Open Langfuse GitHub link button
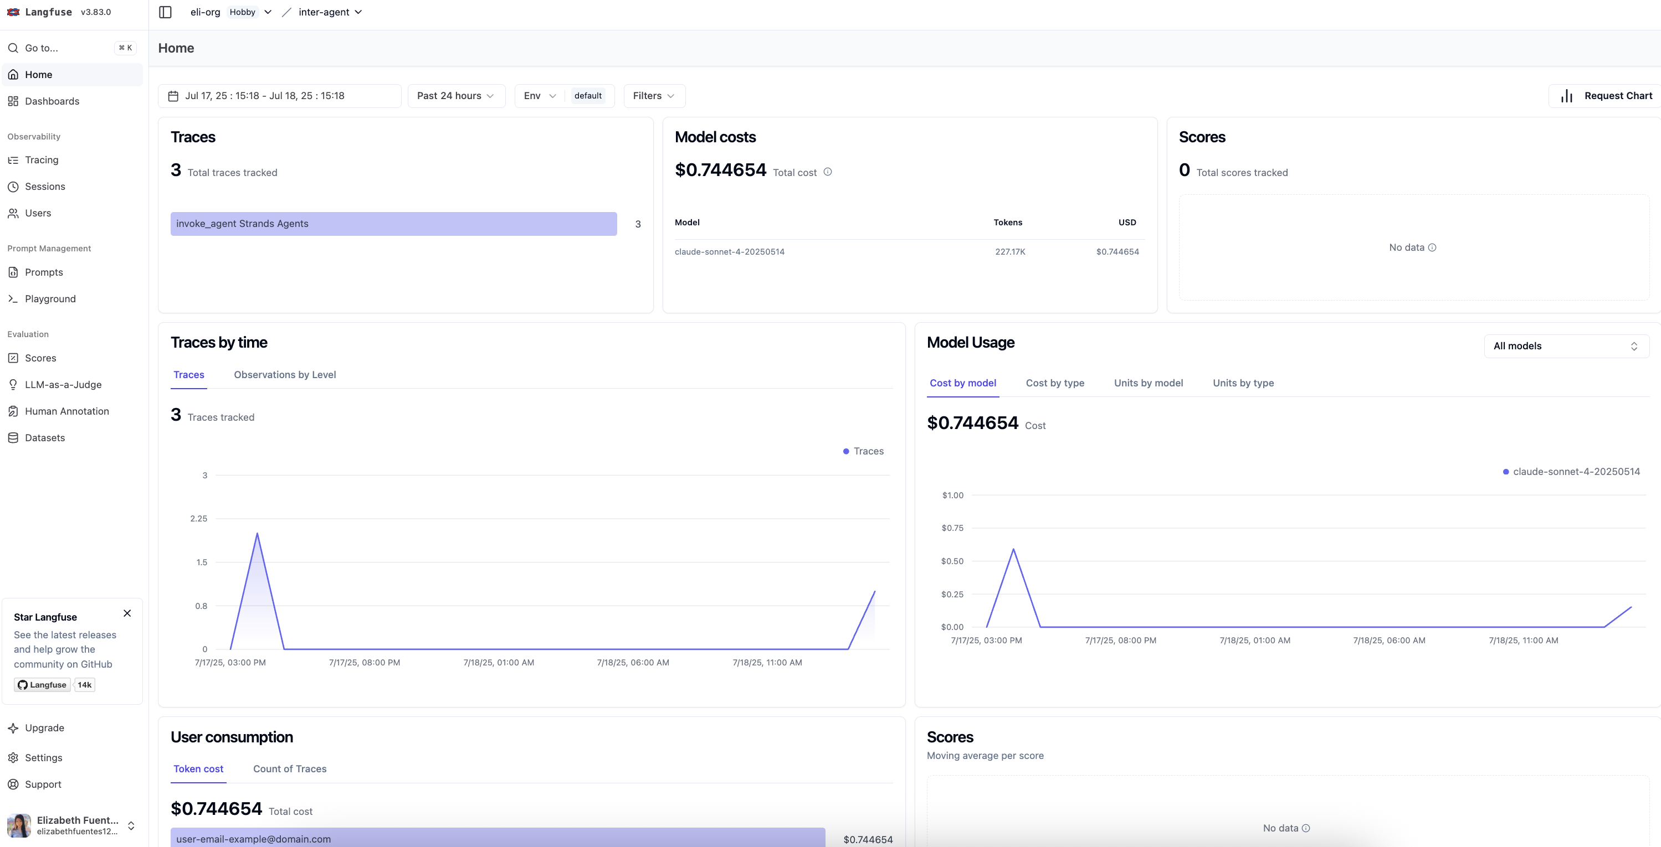1661x847 pixels. pos(42,685)
